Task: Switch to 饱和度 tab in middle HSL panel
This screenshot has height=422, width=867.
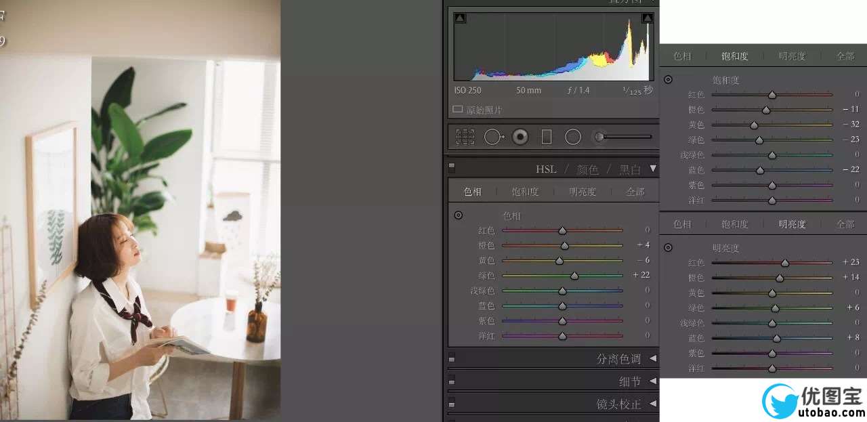Action: click(x=525, y=192)
